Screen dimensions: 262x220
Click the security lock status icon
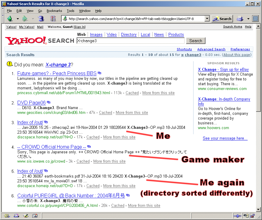[252, 216]
